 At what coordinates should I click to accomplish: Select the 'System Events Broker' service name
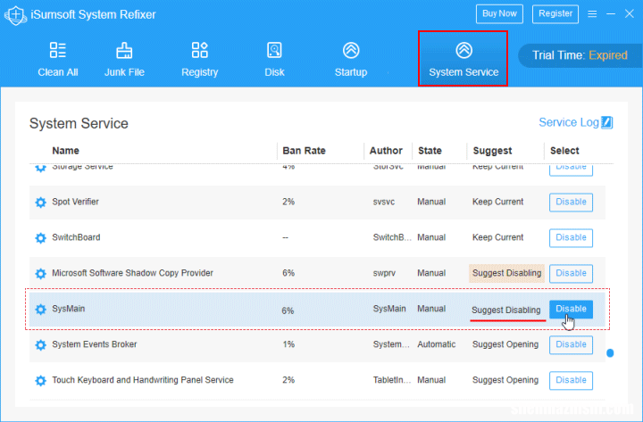tap(95, 344)
